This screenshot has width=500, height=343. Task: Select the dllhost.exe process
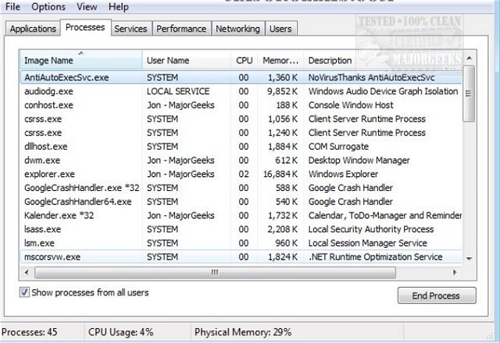pos(241,147)
